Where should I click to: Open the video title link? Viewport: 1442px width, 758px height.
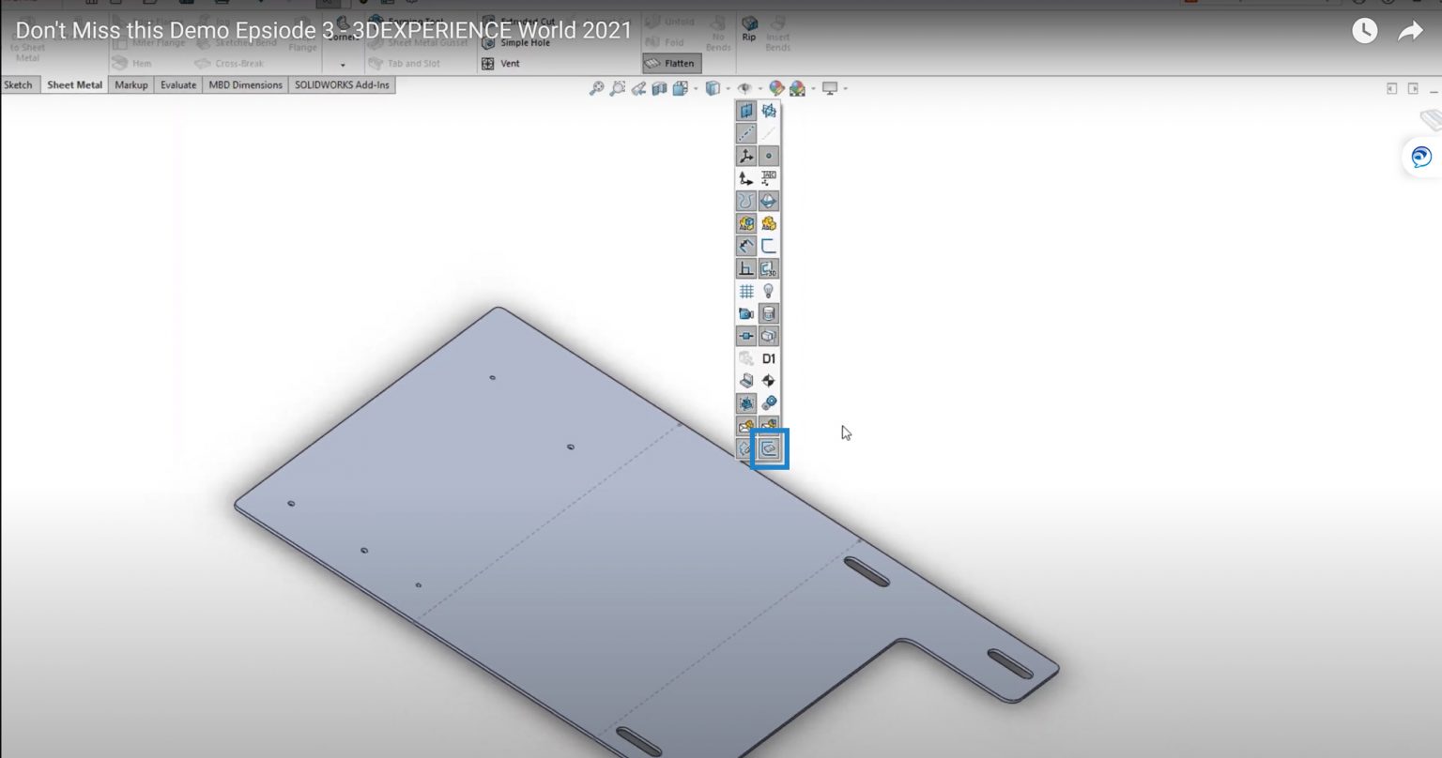coord(324,30)
